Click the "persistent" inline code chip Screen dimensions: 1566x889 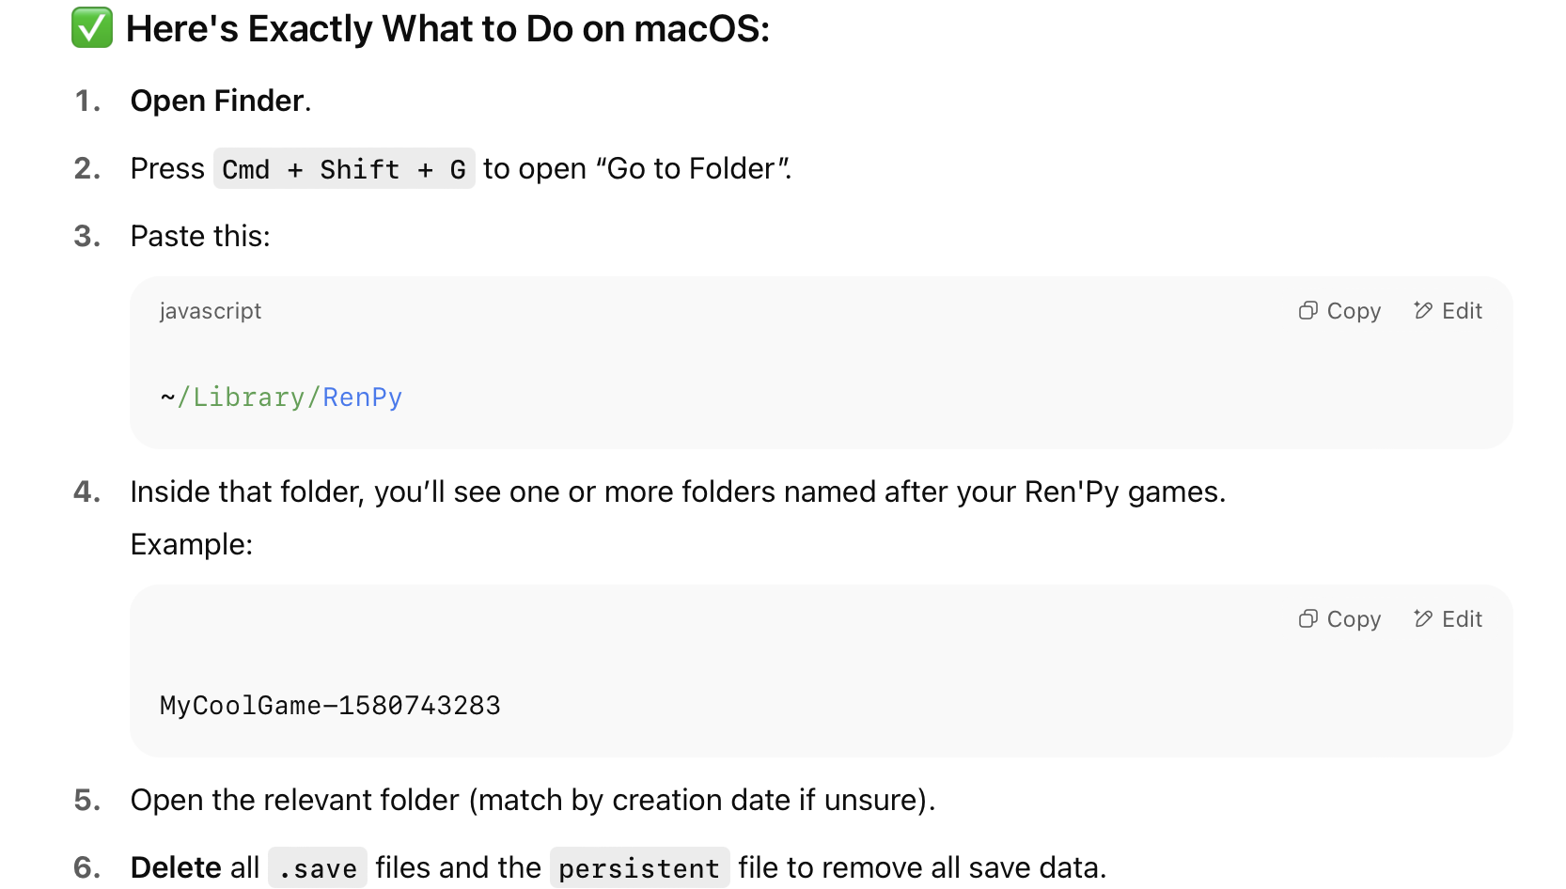coord(639,868)
